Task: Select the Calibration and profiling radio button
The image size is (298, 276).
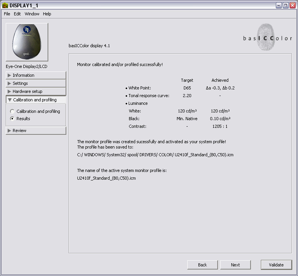Action: [12, 111]
